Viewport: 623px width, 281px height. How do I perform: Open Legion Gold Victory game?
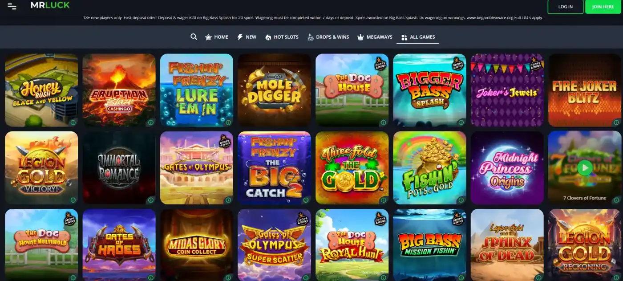tap(41, 168)
